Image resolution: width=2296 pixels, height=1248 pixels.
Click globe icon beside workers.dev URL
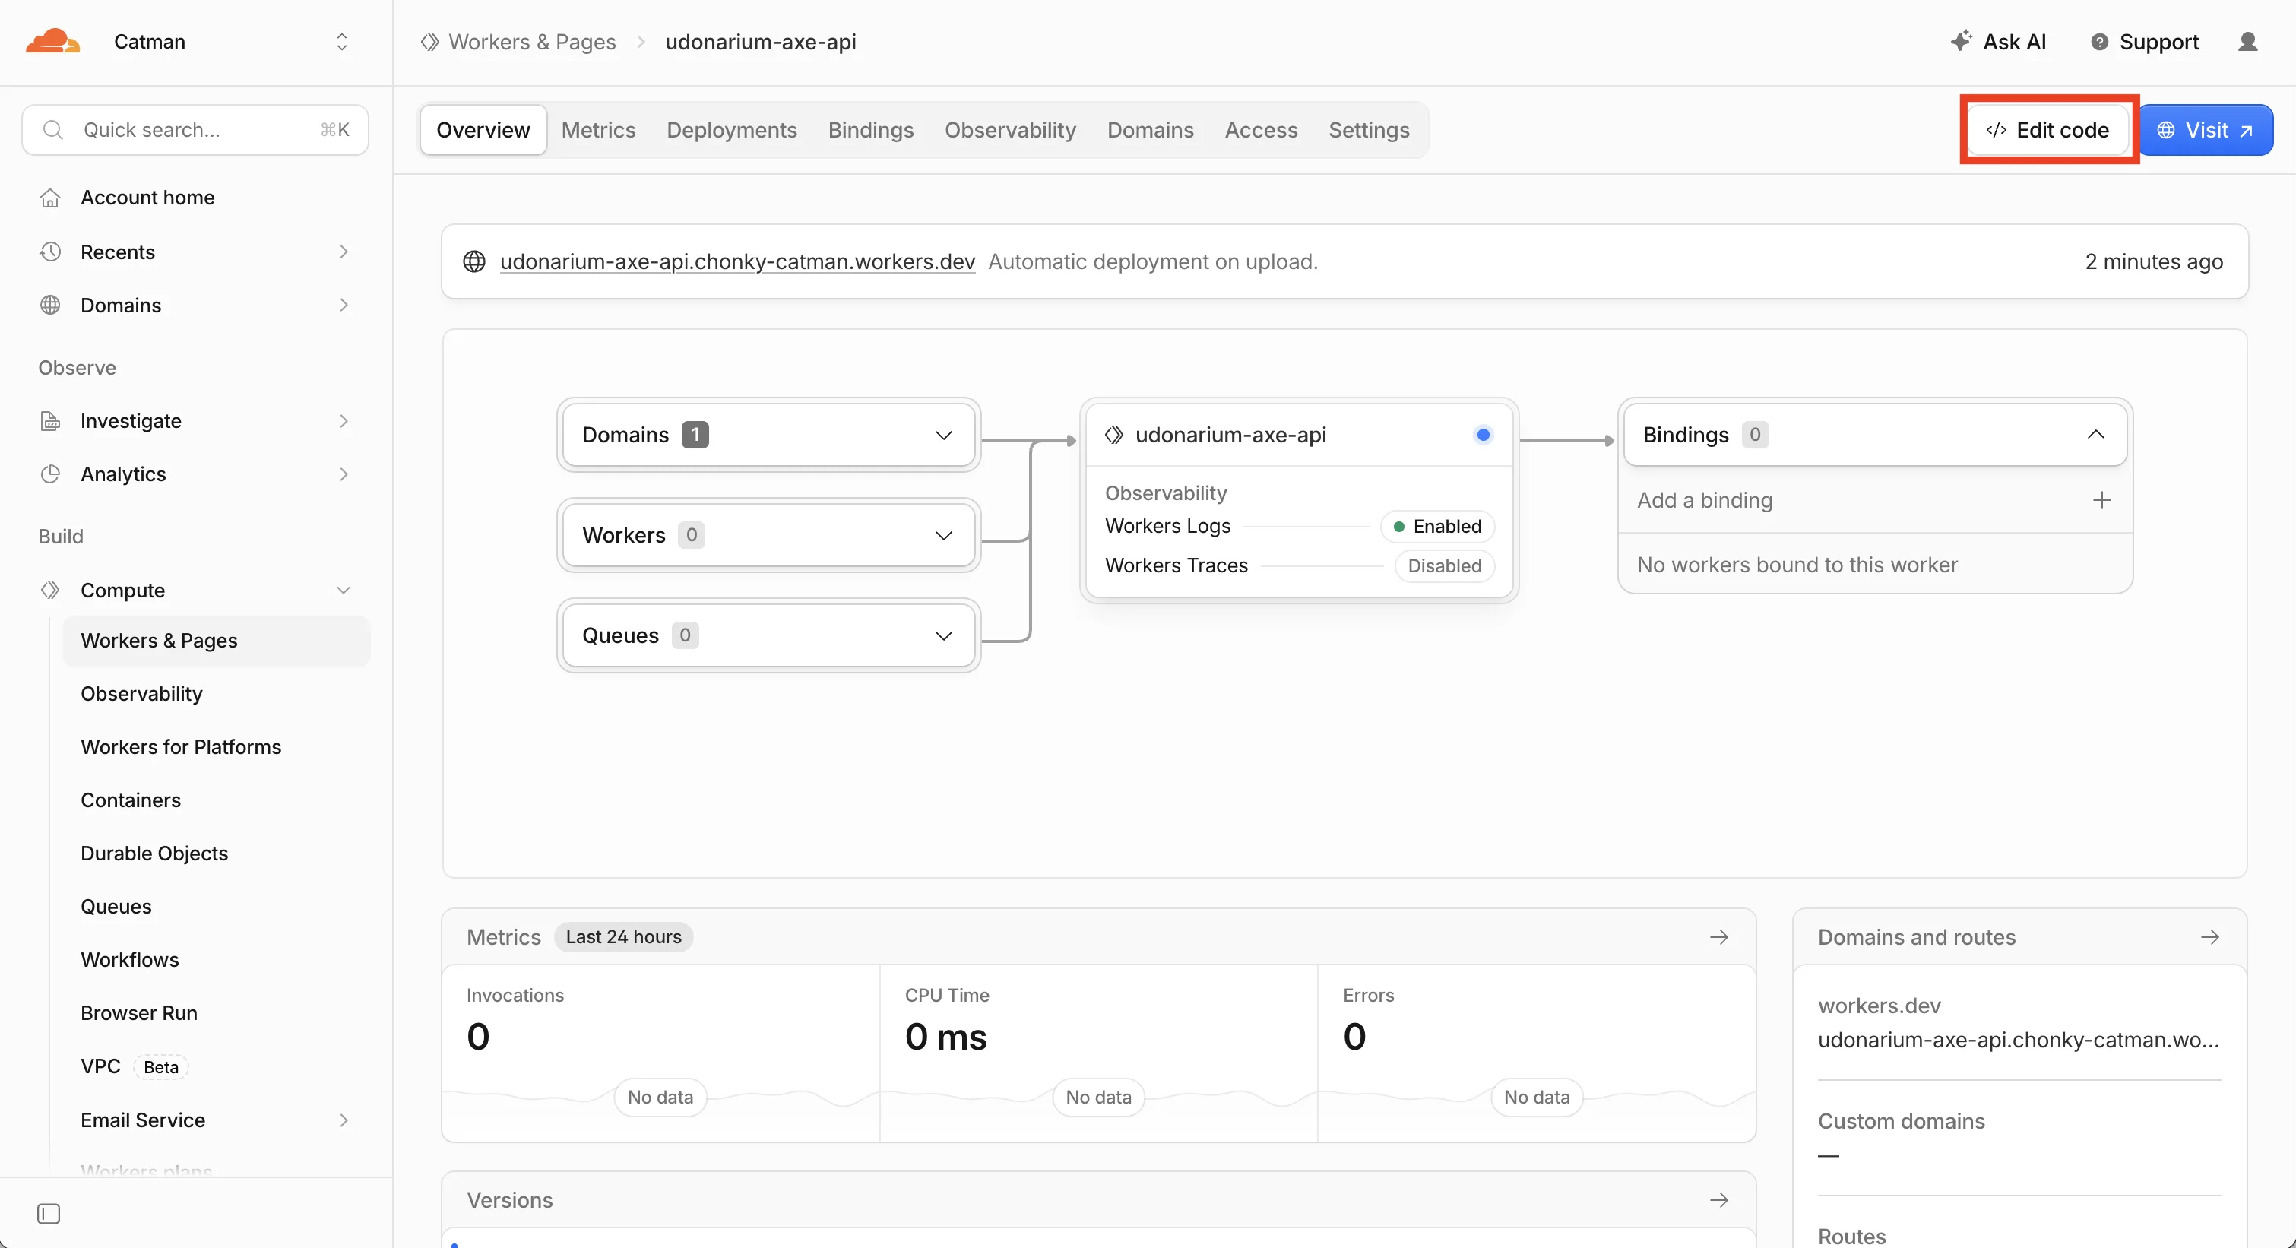pyautogui.click(x=474, y=262)
